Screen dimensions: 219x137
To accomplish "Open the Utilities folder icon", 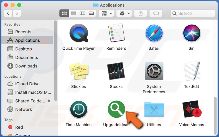I will (154, 109).
